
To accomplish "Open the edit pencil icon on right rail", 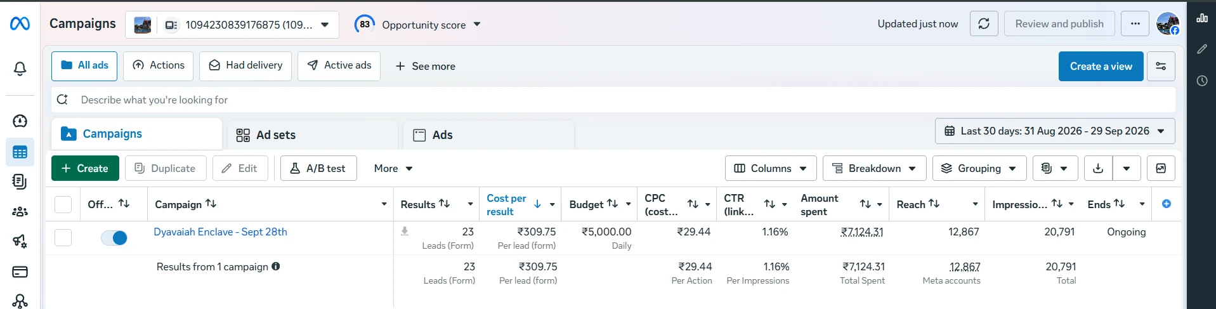I will pos(1202,49).
